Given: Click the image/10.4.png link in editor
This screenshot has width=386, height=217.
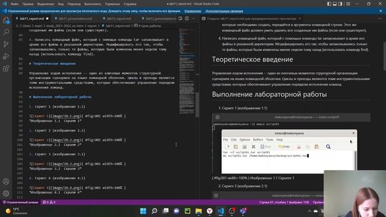Looking at the screenshot, I should click(x=66, y=187).
